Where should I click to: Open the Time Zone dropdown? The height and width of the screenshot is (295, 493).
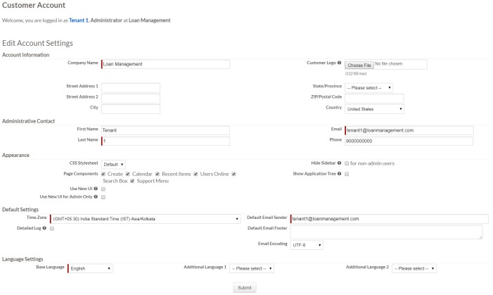click(146, 219)
